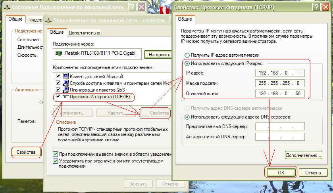Select Получить IP-адрес автоматически radio button
The image size is (333, 193).
click(x=187, y=55)
